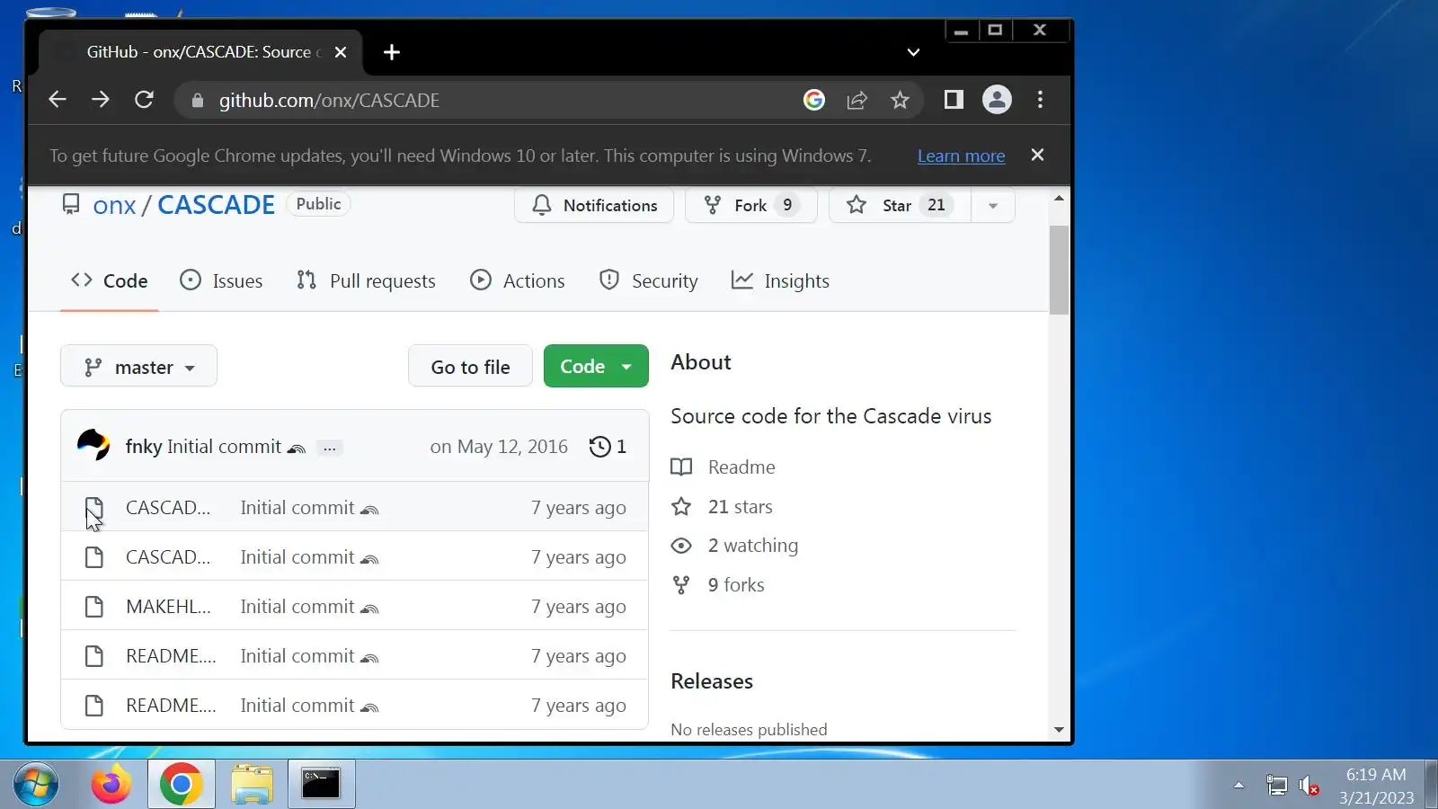This screenshot has width=1438, height=809.
Task: Open the MAKEHL... file
Action: pos(168,607)
